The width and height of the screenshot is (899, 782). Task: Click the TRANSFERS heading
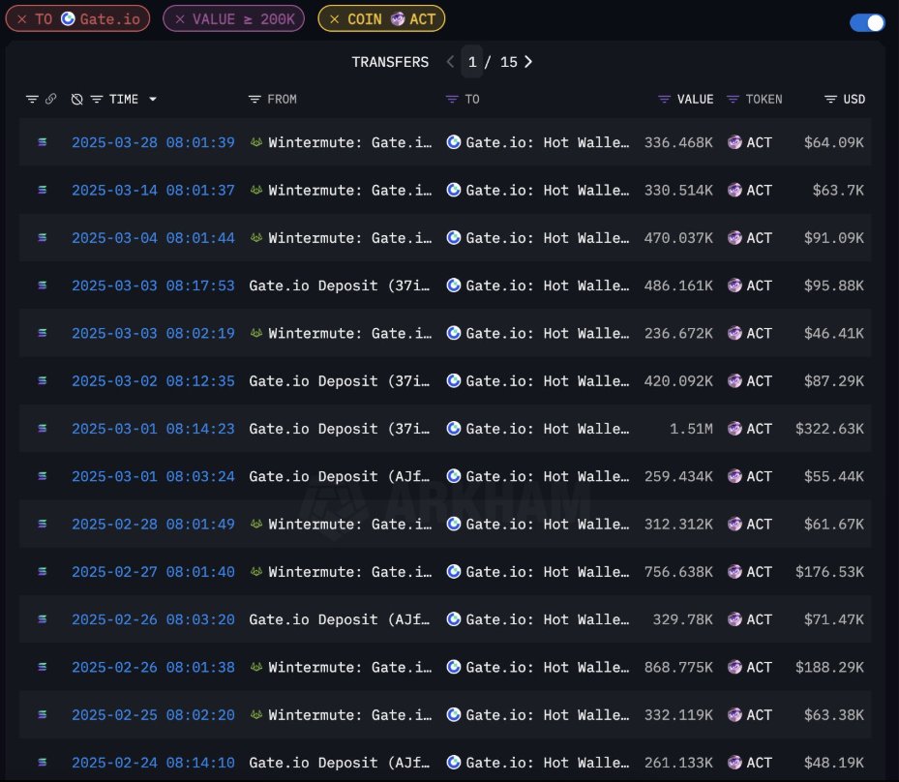(390, 61)
